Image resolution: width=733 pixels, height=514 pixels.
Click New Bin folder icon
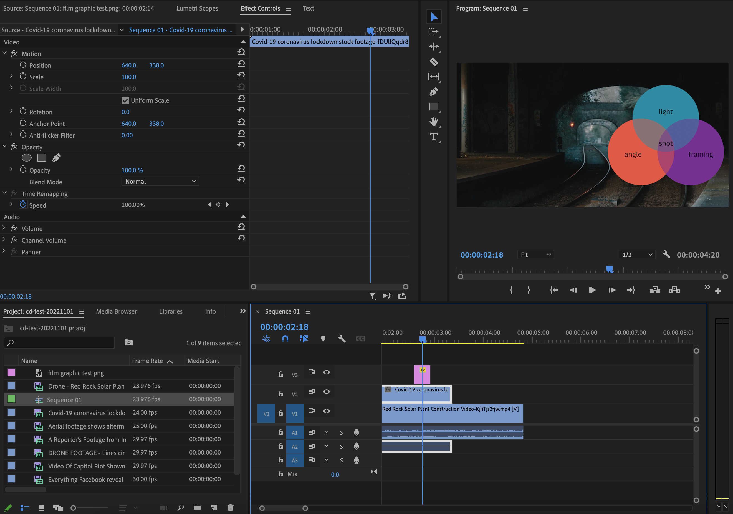(x=197, y=507)
